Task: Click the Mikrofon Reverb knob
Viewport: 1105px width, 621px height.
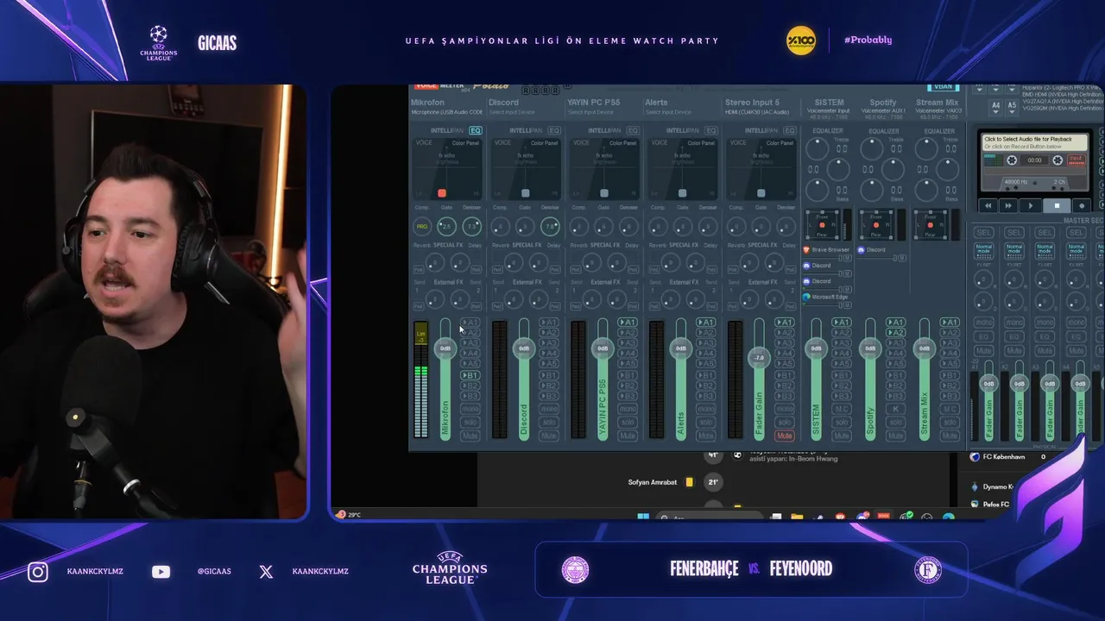Action: (434, 262)
